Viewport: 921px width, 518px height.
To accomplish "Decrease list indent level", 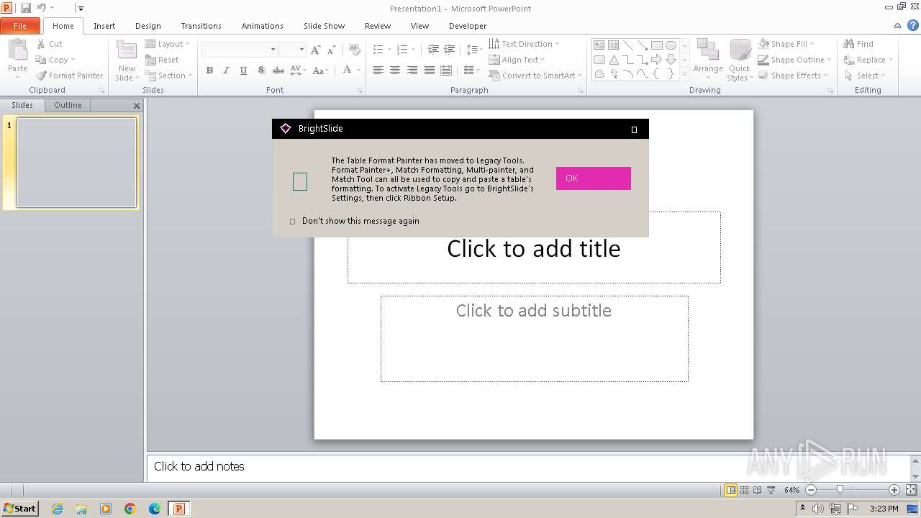I will pos(432,50).
